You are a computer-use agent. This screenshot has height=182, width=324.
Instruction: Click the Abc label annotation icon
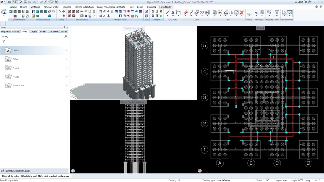(257, 13)
